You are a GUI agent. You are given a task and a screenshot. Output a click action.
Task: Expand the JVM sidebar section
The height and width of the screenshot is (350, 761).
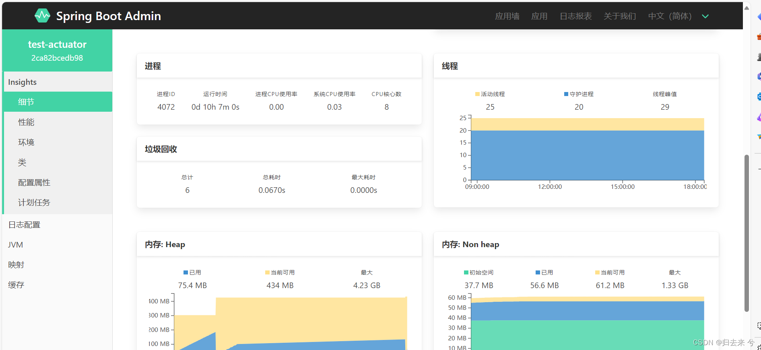(57, 245)
